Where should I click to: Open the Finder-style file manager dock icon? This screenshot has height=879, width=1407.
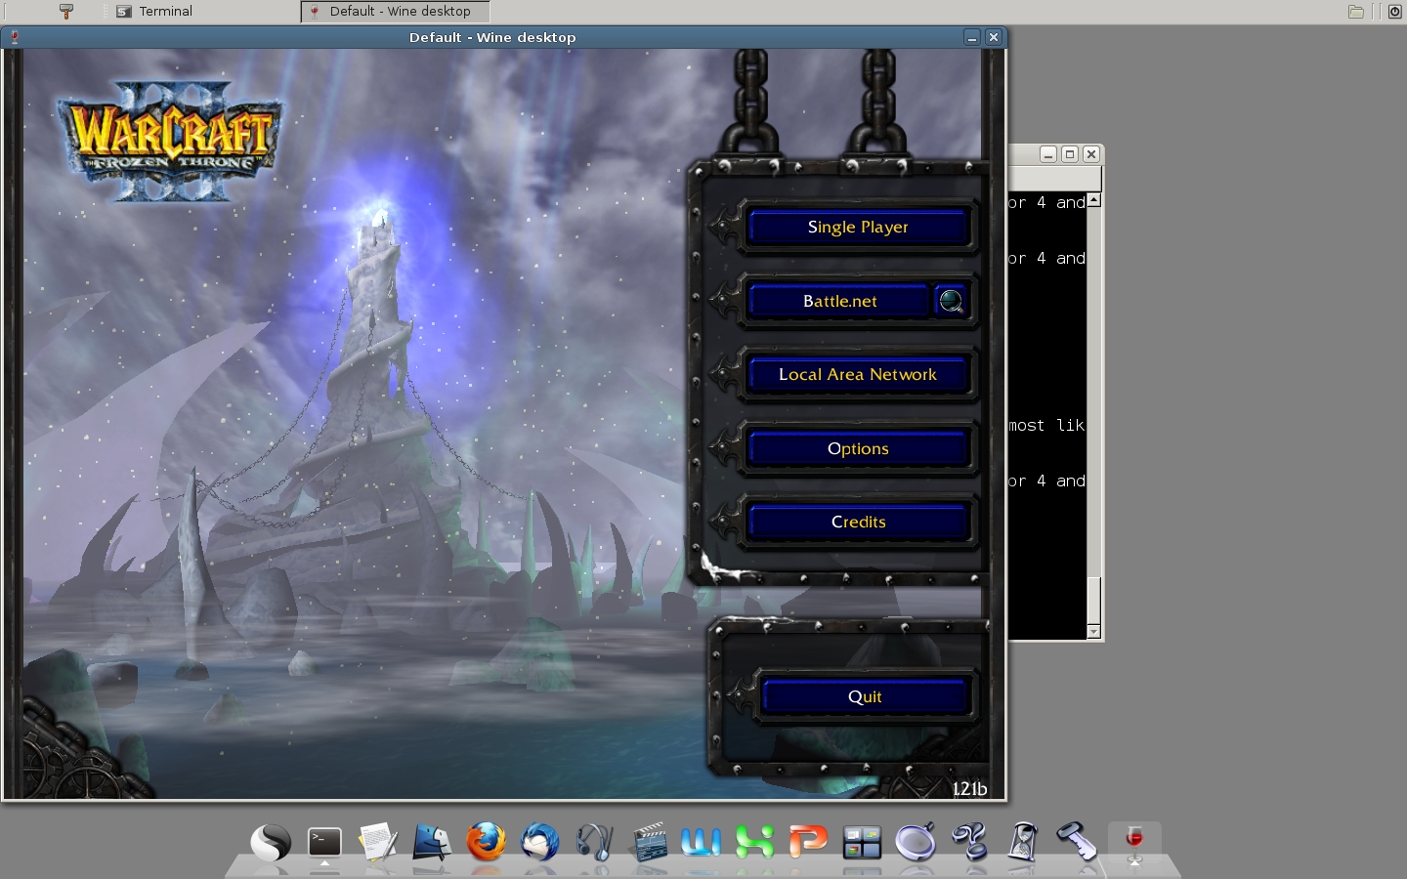pyautogui.click(x=432, y=842)
